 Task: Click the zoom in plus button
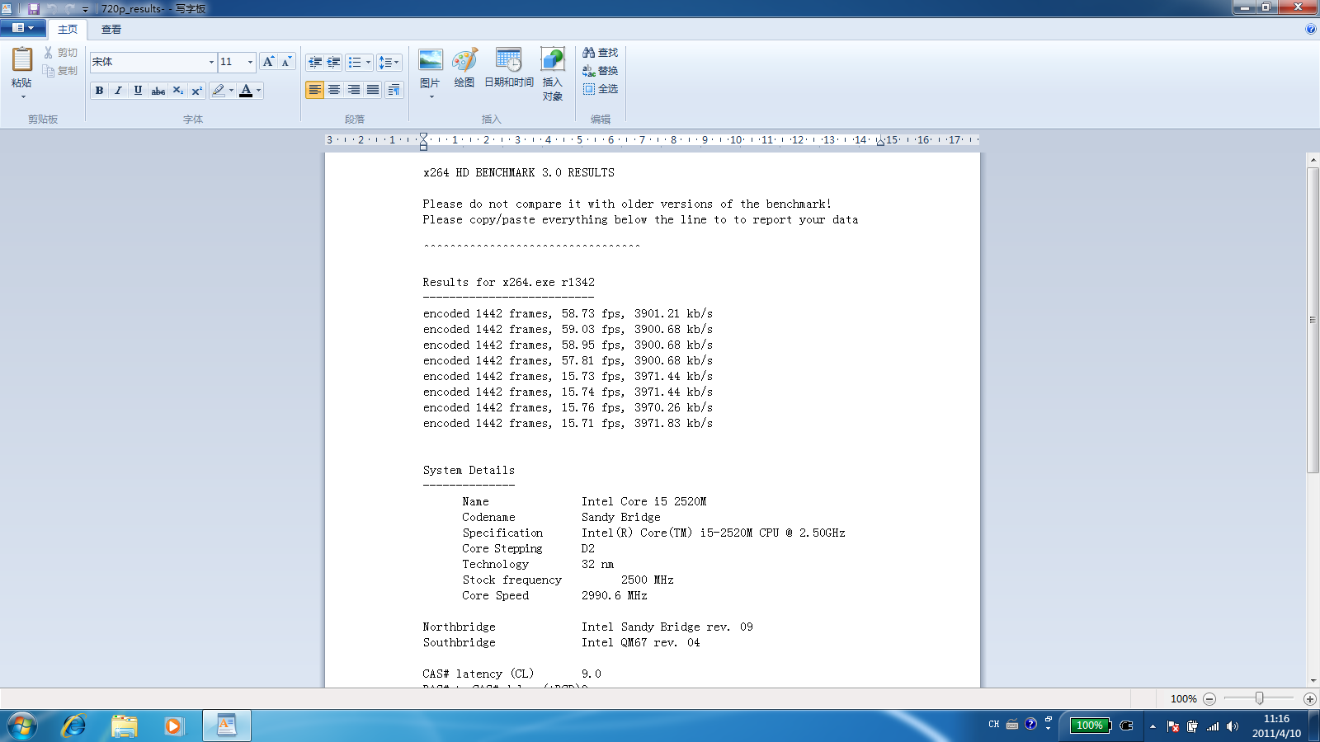pos(1309,698)
